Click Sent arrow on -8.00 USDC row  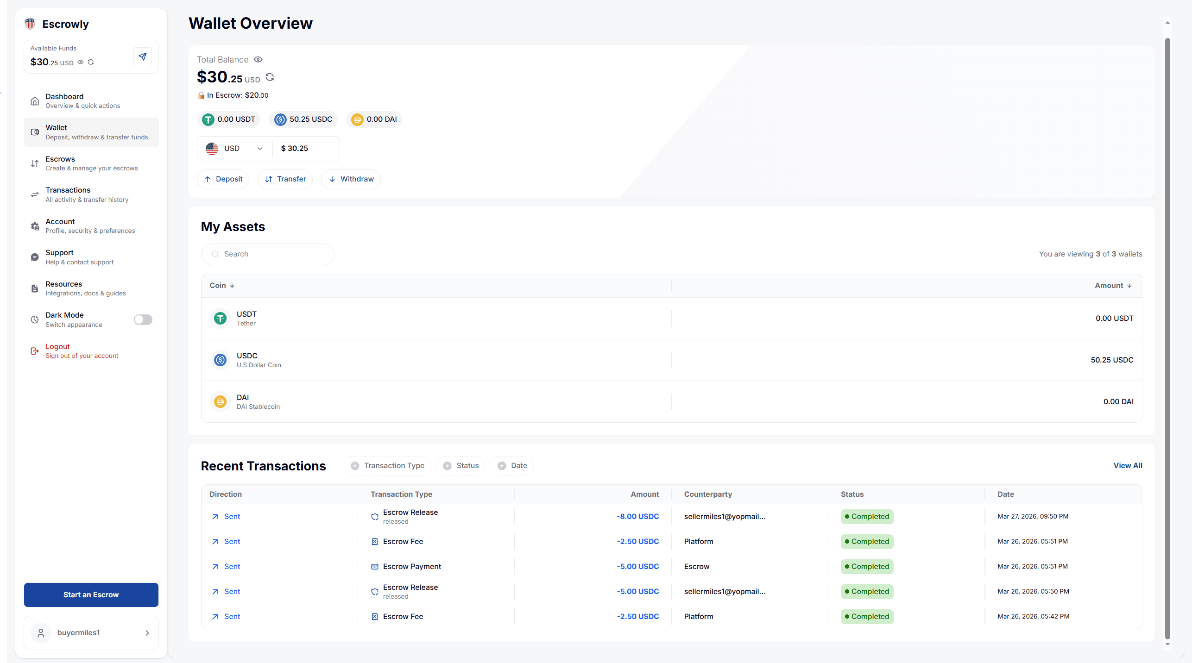click(x=215, y=517)
